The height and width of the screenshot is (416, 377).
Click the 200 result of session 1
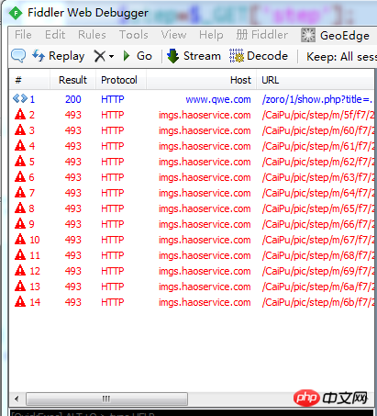pos(73,99)
